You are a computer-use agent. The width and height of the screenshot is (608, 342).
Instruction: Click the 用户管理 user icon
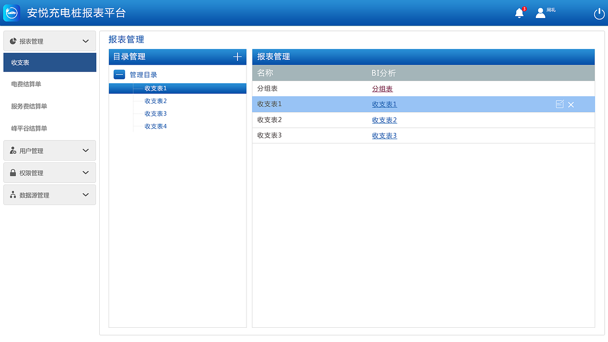pos(12,150)
